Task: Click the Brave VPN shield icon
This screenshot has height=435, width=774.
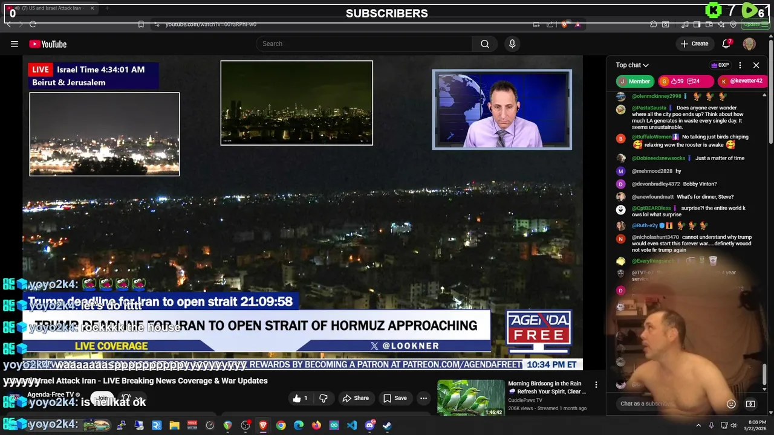Action: pyautogui.click(x=733, y=24)
